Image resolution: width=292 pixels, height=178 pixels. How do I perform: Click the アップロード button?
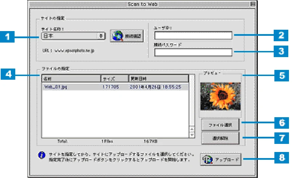point(221,159)
